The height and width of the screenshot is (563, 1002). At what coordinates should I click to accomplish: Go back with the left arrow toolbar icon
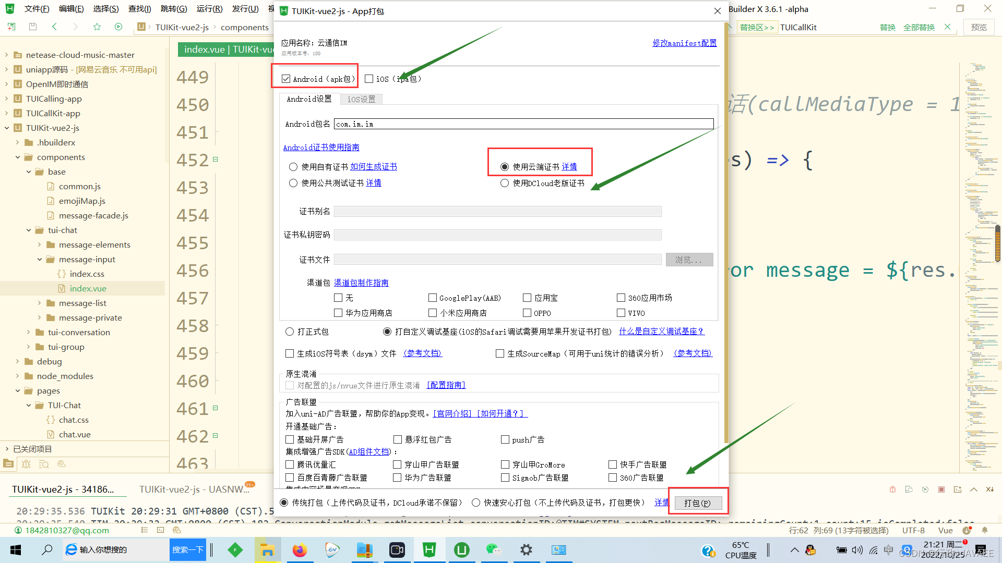point(54,27)
